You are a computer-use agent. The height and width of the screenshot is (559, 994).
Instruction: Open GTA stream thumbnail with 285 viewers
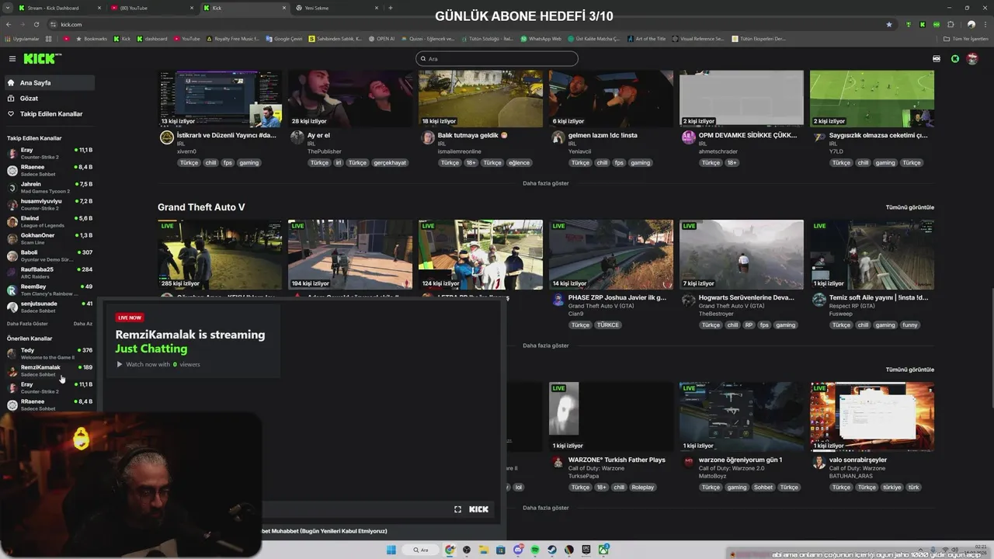click(220, 255)
